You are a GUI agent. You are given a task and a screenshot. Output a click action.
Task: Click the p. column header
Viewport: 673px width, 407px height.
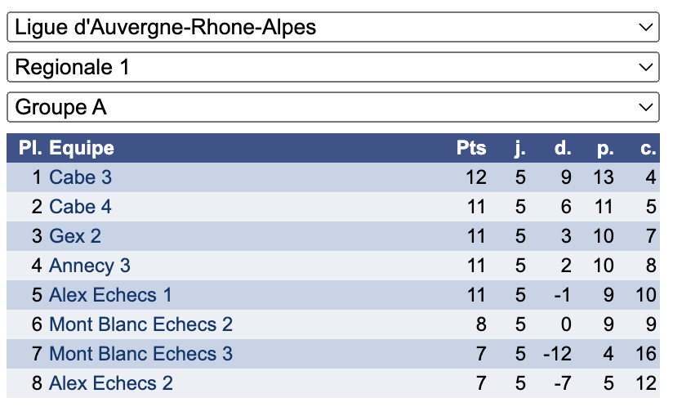tap(605, 149)
